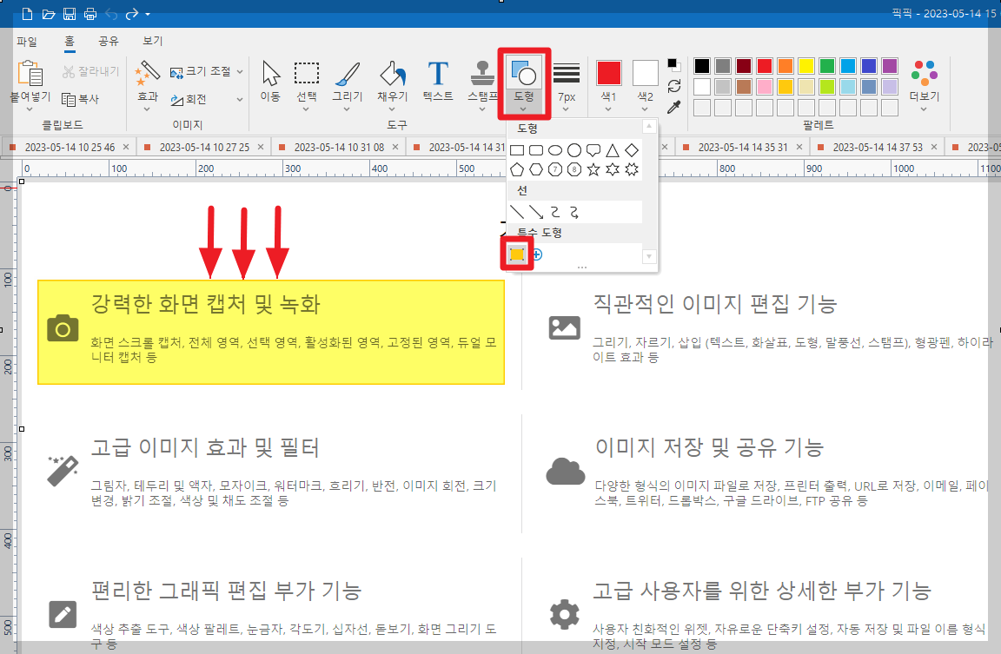Select the 텍스트 (Text) tool
The width and height of the screenshot is (1001, 654).
[437, 78]
